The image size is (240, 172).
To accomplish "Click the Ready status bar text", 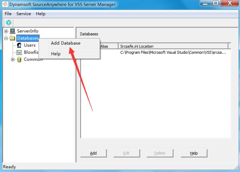I will coord(9,167).
